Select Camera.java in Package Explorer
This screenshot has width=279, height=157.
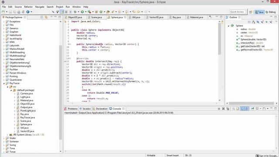pyautogui.click(x=27, y=94)
